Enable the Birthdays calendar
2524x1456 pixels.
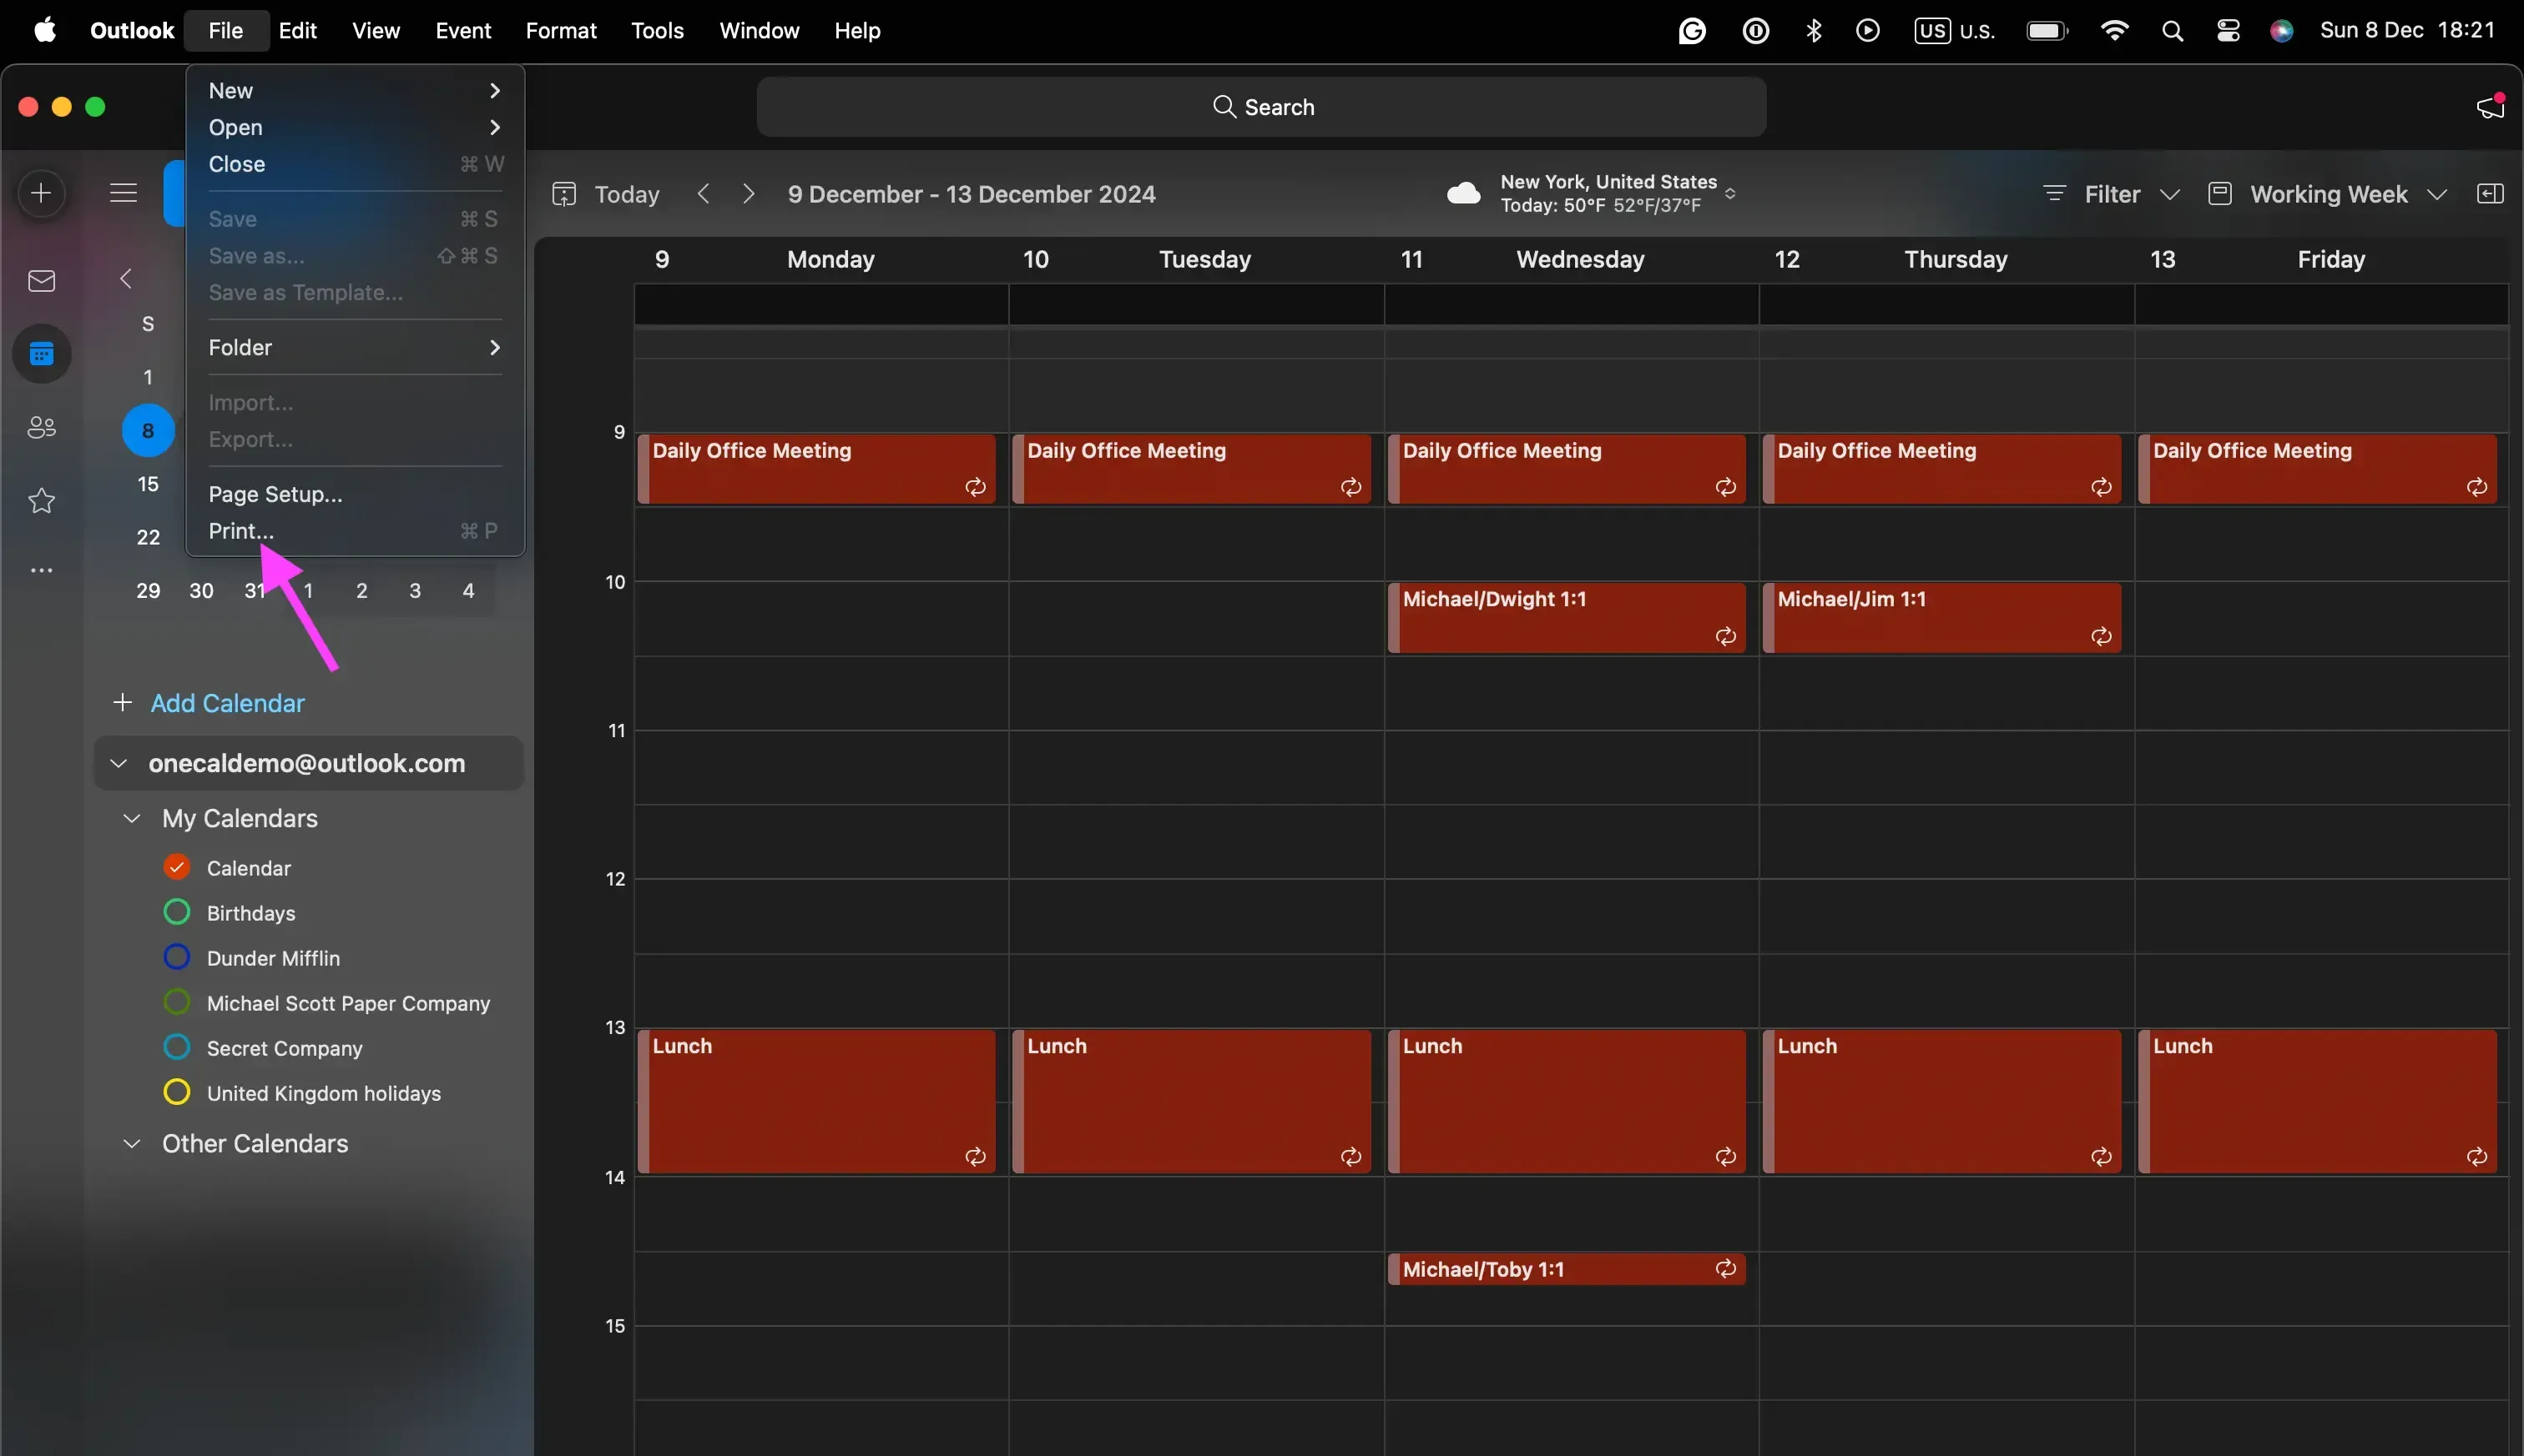(x=177, y=912)
